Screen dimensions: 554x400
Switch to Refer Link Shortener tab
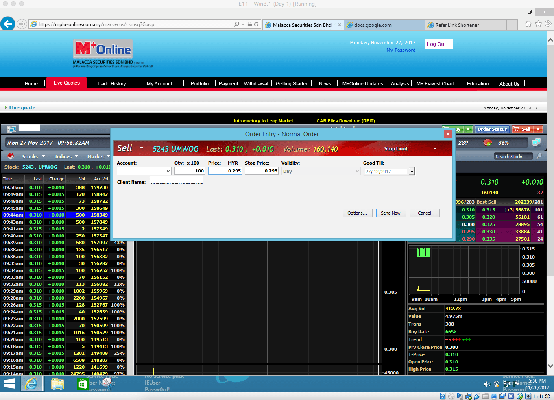[x=466, y=25]
